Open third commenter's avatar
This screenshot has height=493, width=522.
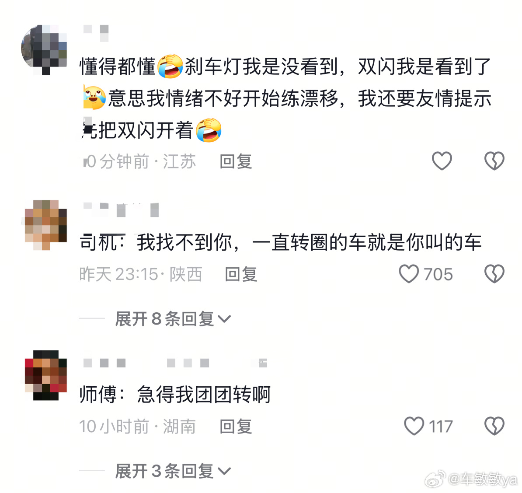tap(46, 375)
